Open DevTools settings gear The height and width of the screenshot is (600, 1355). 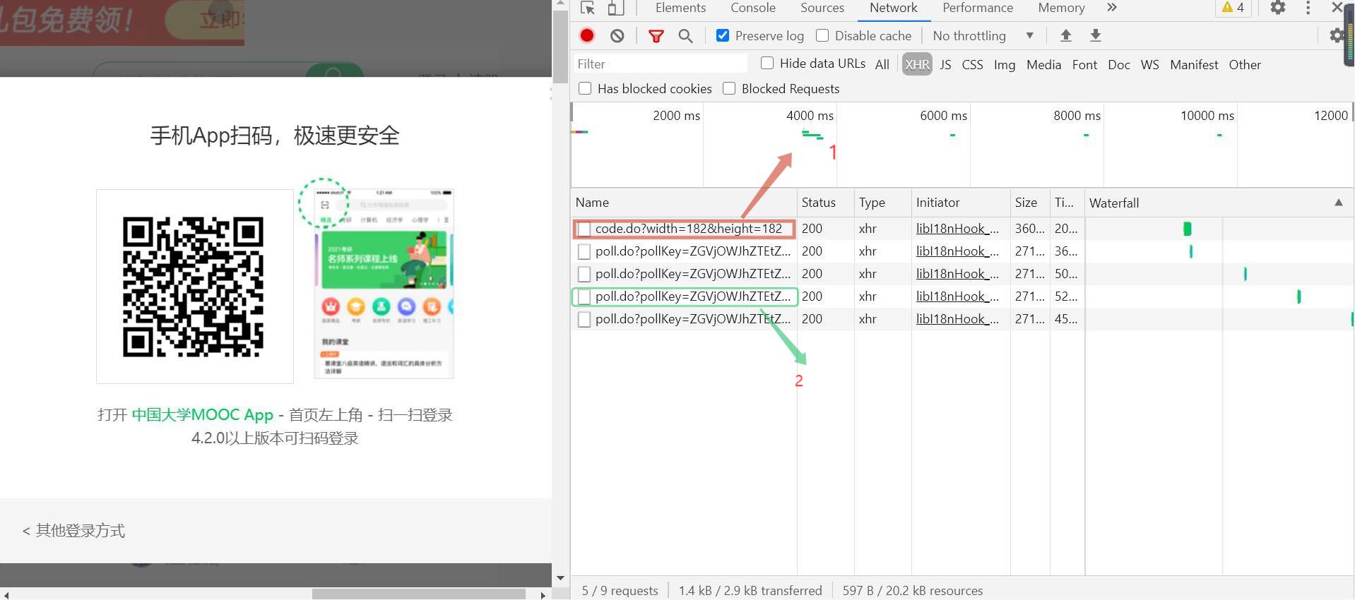tap(1278, 8)
